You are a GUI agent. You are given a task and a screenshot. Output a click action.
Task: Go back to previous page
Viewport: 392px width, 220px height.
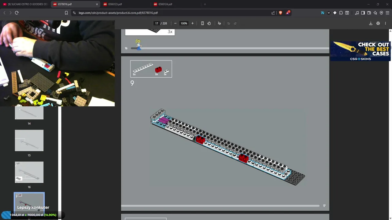(x=4, y=13)
